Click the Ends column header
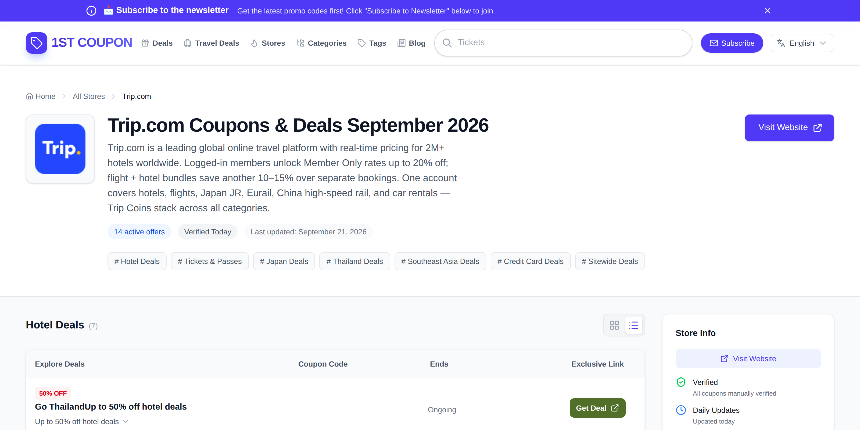This screenshot has height=430, width=860. pos(439,364)
